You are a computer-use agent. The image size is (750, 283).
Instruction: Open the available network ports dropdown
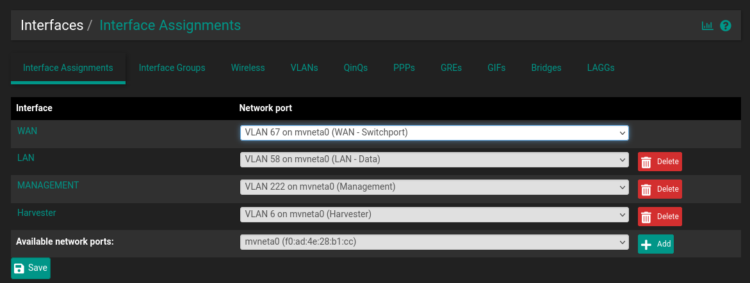[434, 243]
